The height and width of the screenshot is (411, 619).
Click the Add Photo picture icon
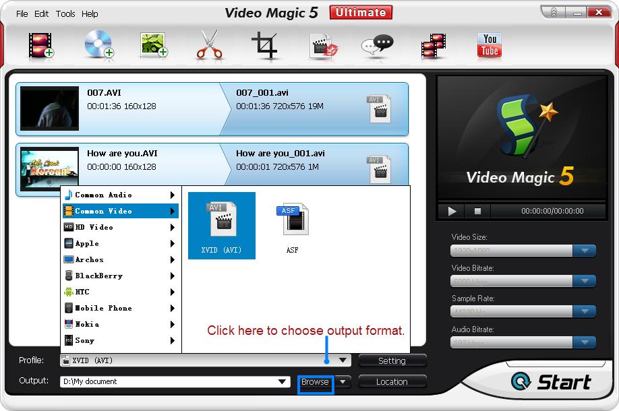tap(154, 44)
